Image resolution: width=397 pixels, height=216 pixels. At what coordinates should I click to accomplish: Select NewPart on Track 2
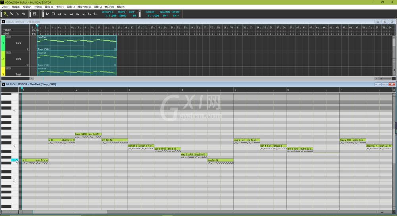pos(77,59)
